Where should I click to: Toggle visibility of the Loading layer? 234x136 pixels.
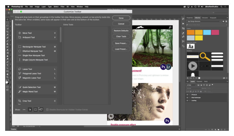pyautogui.click(x=188, y=101)
